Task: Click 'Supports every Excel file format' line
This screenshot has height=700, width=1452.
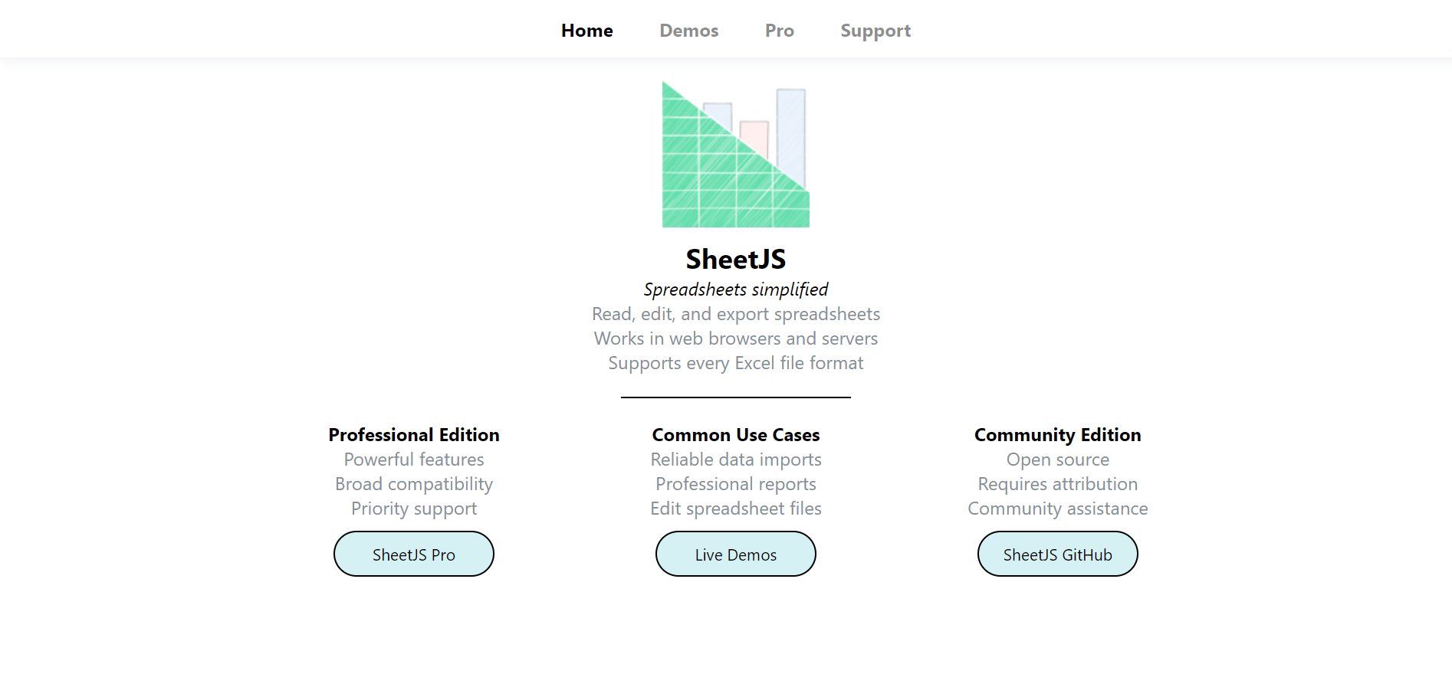Action: tap(736, 363)
